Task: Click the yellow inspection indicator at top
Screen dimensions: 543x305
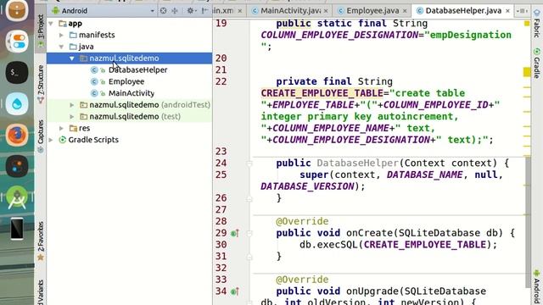Action: click(x=527, y=24)
